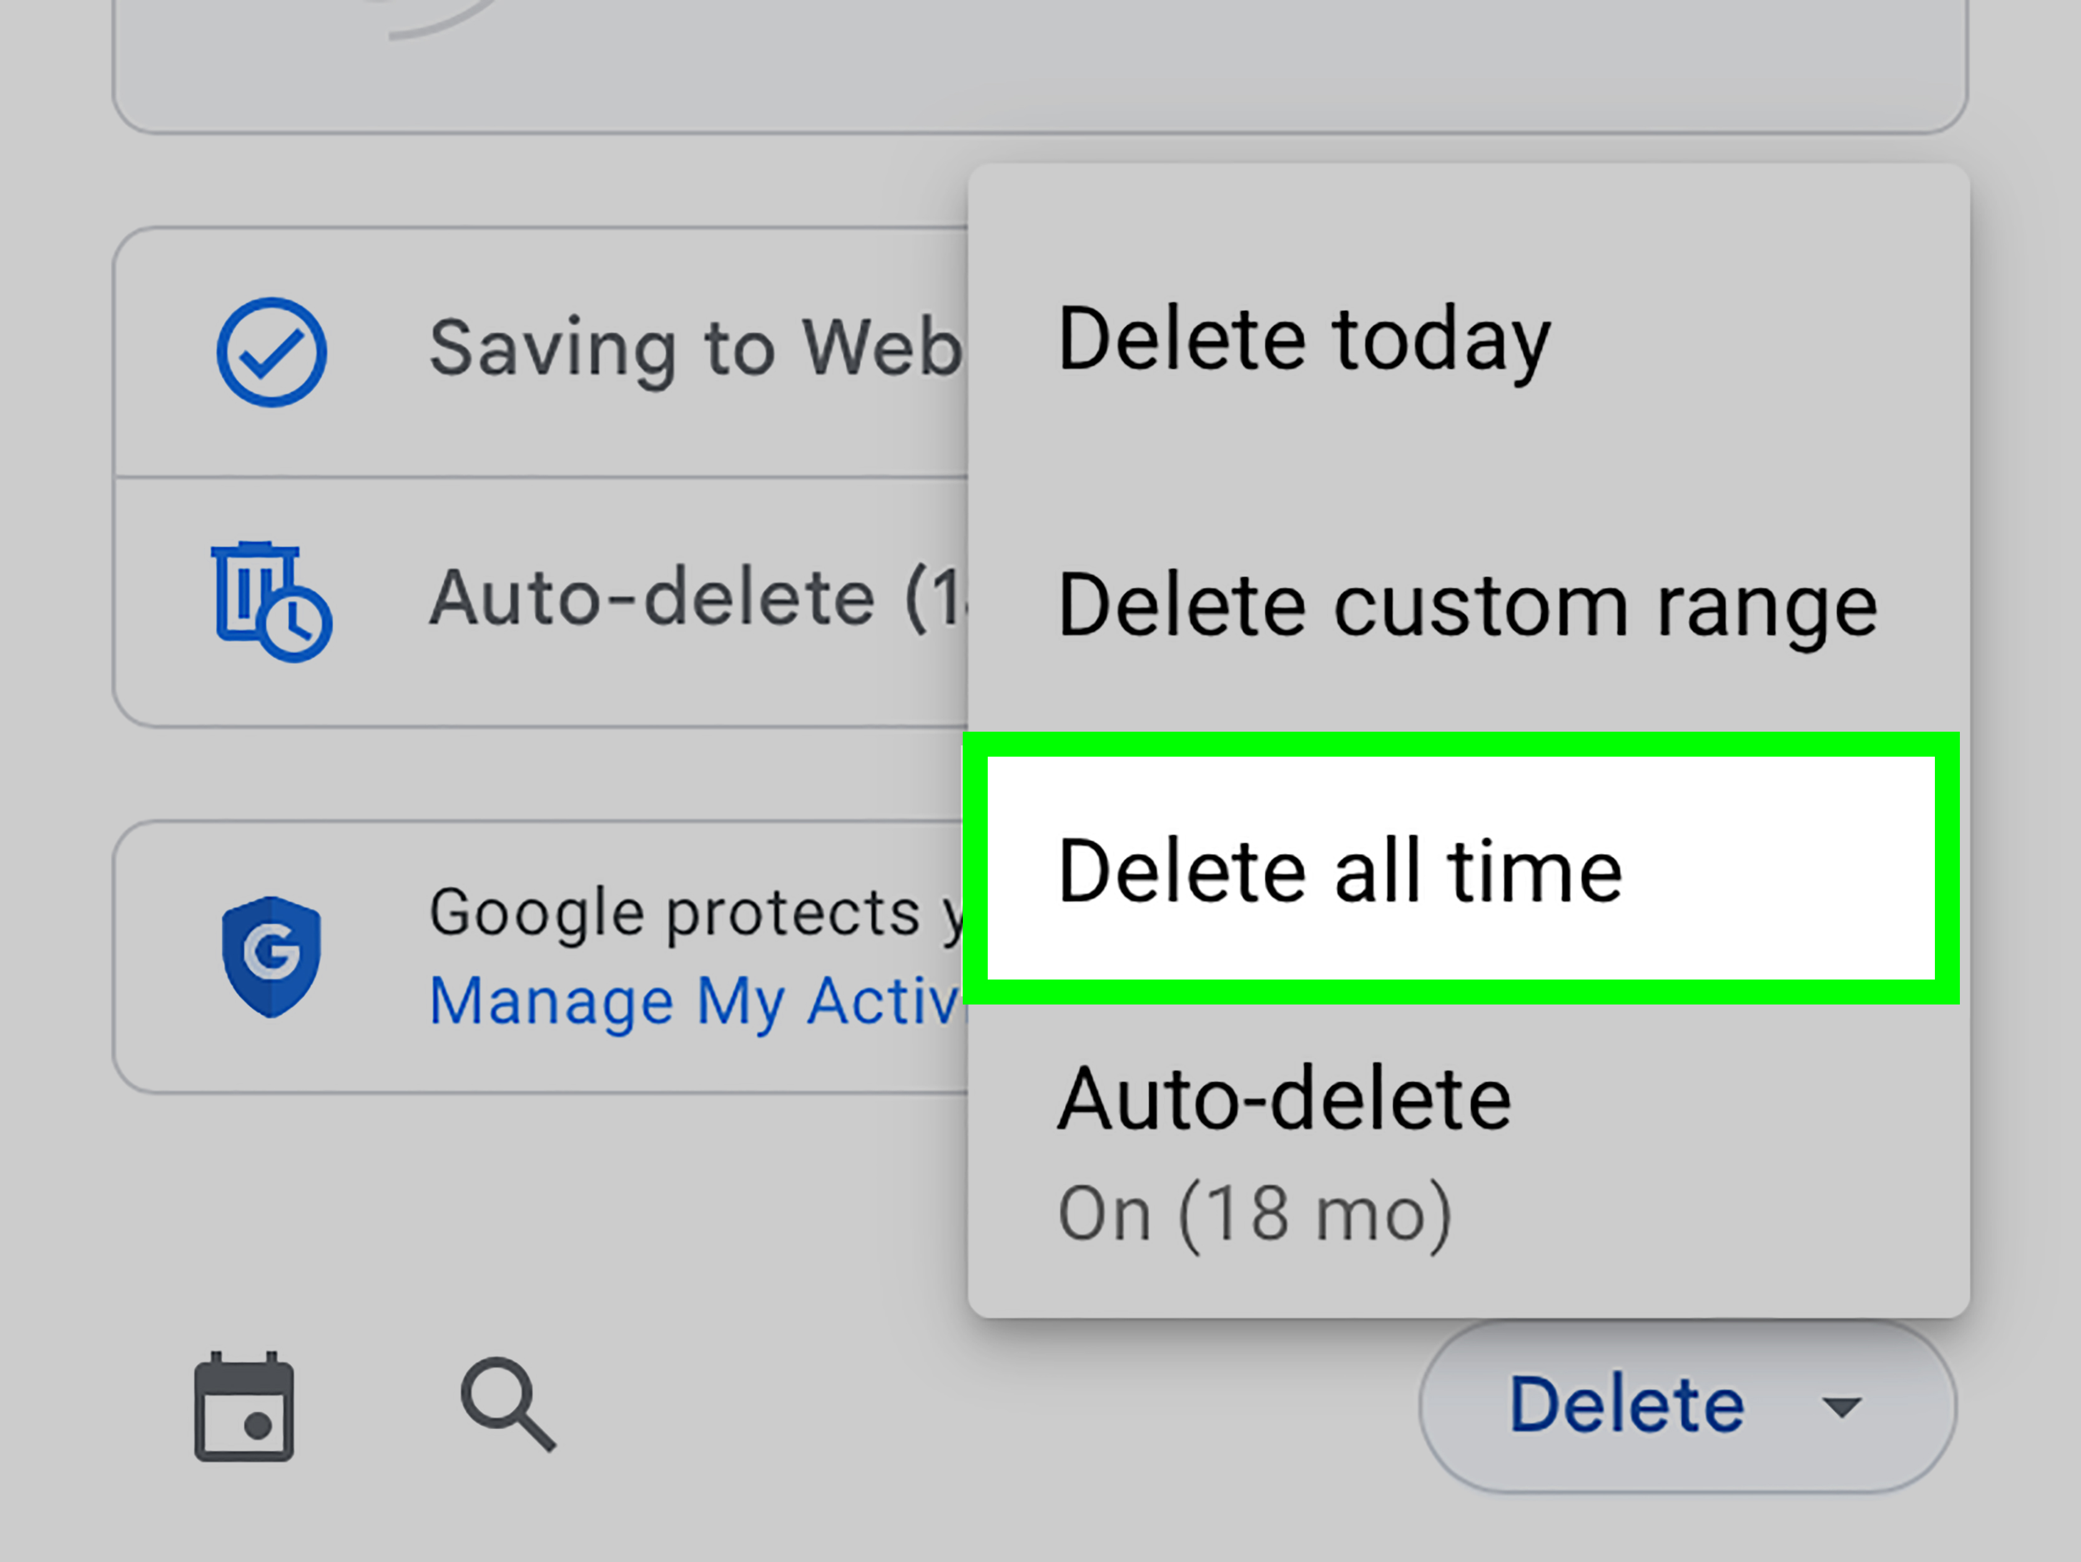This screenshot has width=2081, height=1562.
Task: Click blank area above Delete today
Action: pos(1468,226)
